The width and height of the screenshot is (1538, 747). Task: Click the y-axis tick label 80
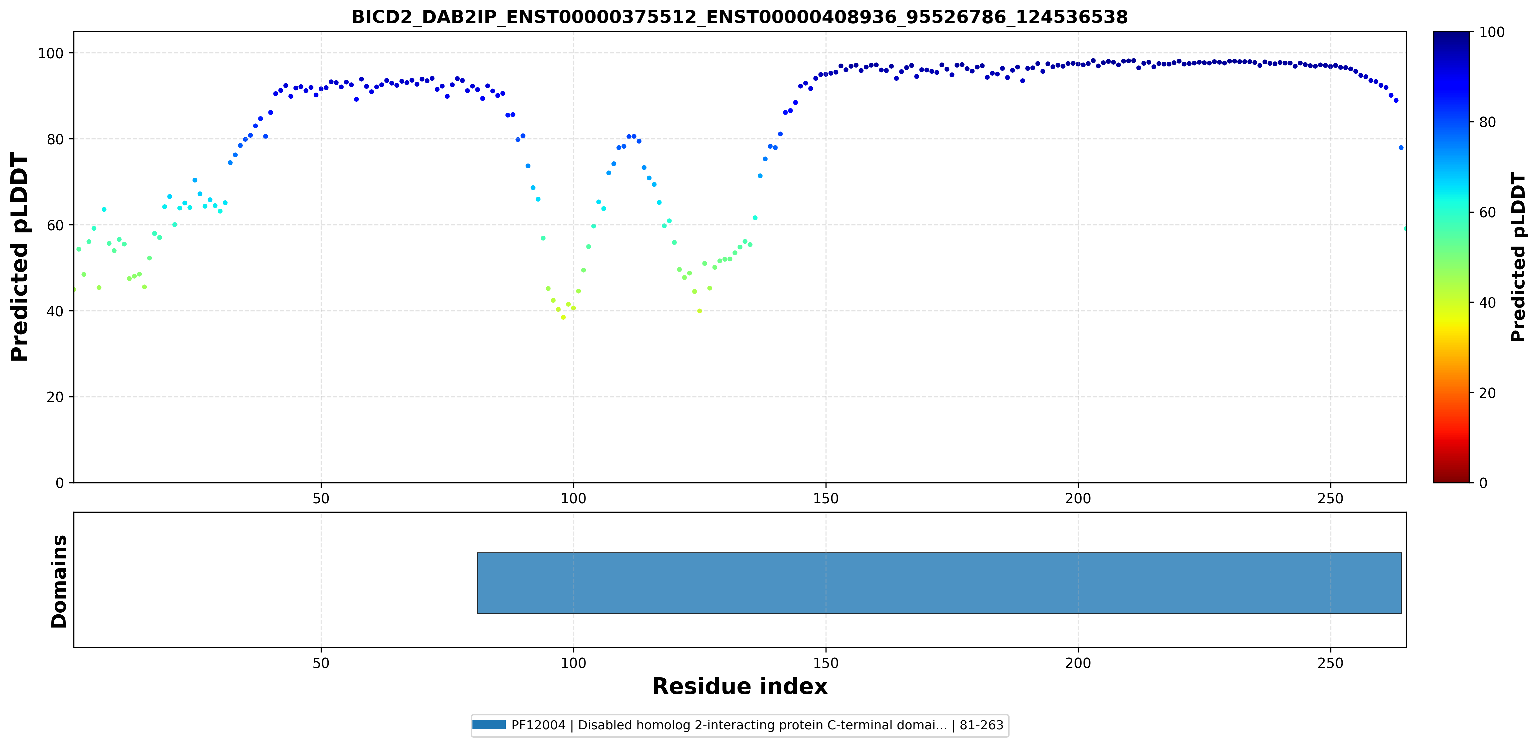(x=55, y=139)
